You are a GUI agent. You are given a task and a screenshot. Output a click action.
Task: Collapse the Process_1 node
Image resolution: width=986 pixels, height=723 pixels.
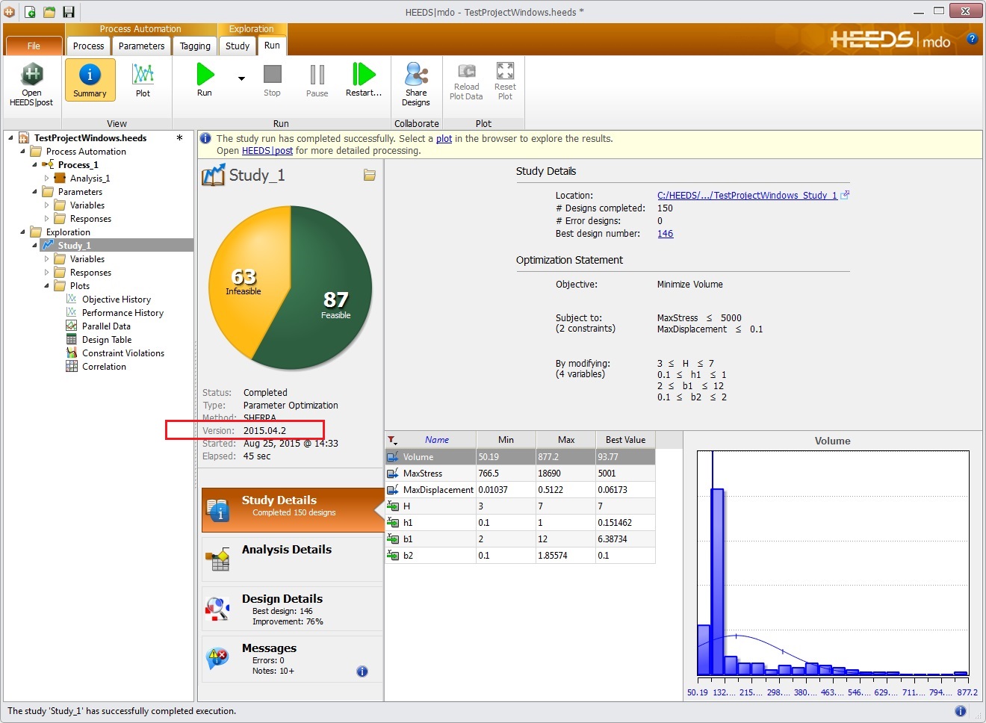(x=34, y=165)
